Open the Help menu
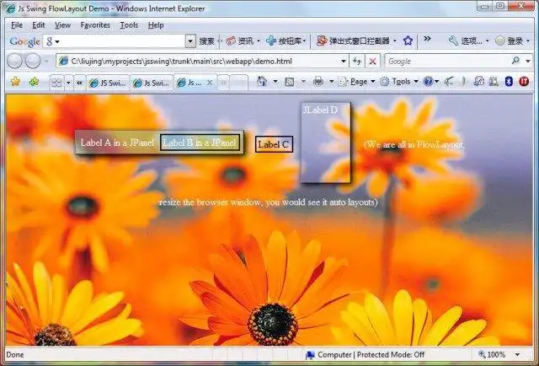This screenshot has width=539, height=366. pos(156,25)
